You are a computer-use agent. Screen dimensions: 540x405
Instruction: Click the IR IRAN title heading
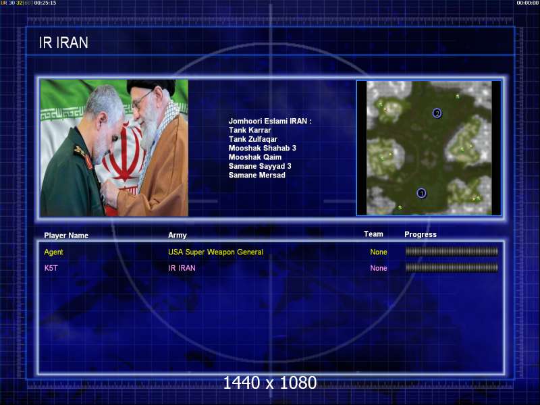pyautogui.click(x=63, y=43)
